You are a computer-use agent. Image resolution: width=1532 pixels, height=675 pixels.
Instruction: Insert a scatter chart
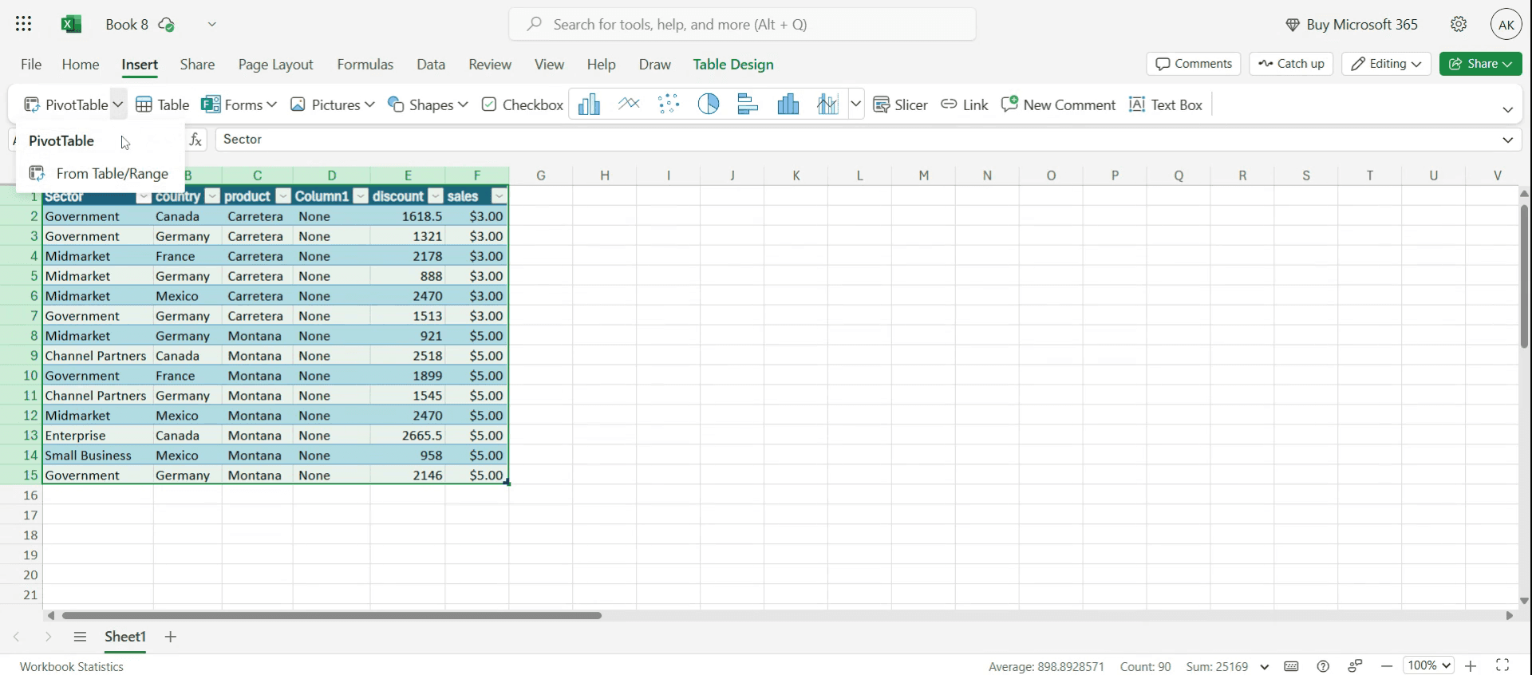click(x=669, y=105)
